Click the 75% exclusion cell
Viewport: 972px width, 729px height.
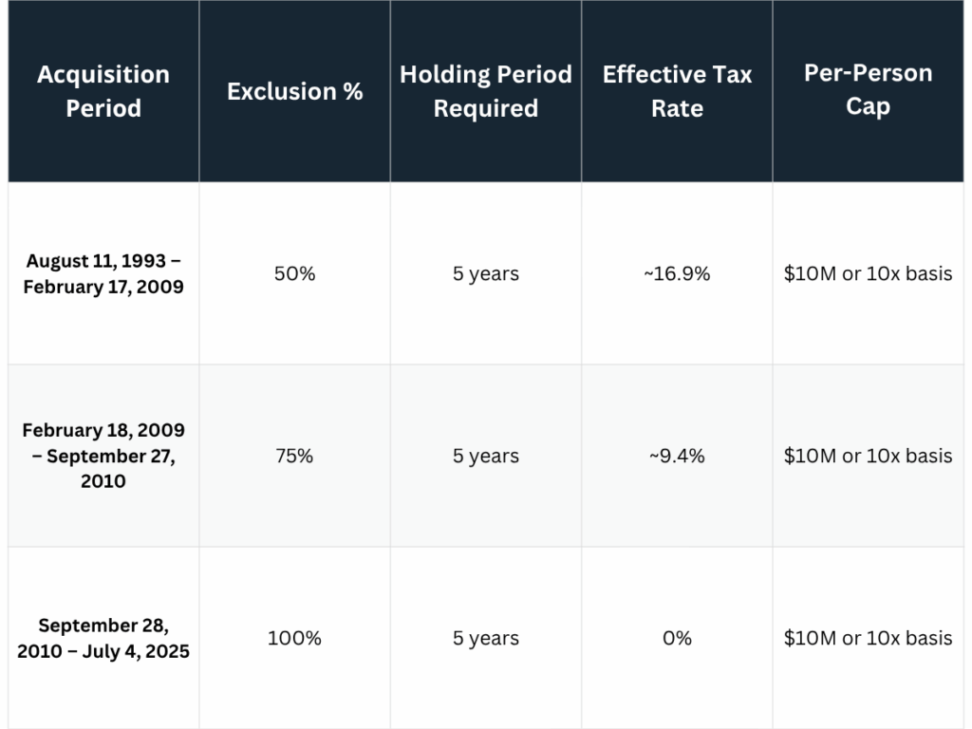pyautogui.click(x=294, y=456)
